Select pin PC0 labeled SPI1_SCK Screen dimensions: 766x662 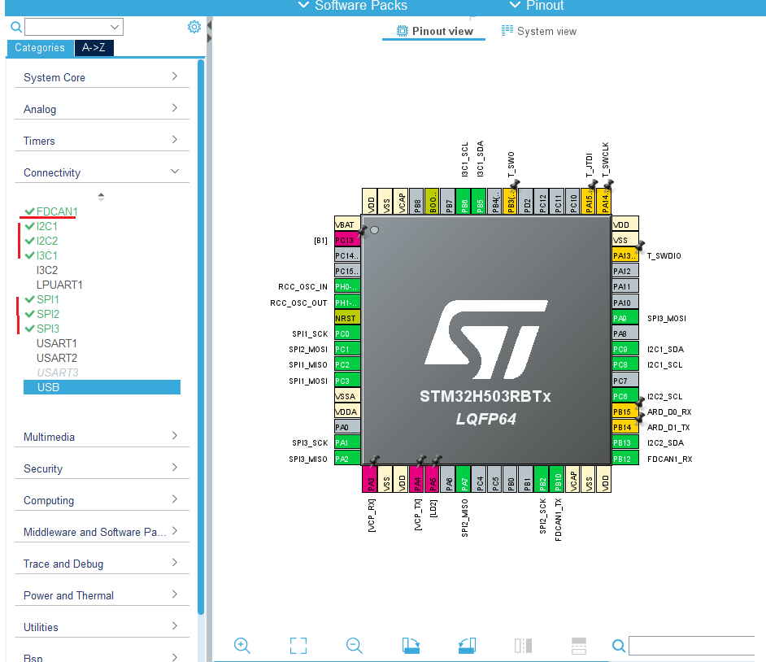pos(347,333)
